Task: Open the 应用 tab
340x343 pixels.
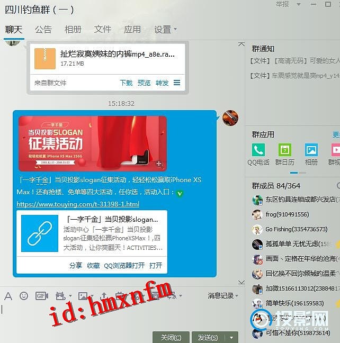Action: [x=132, y=30]
